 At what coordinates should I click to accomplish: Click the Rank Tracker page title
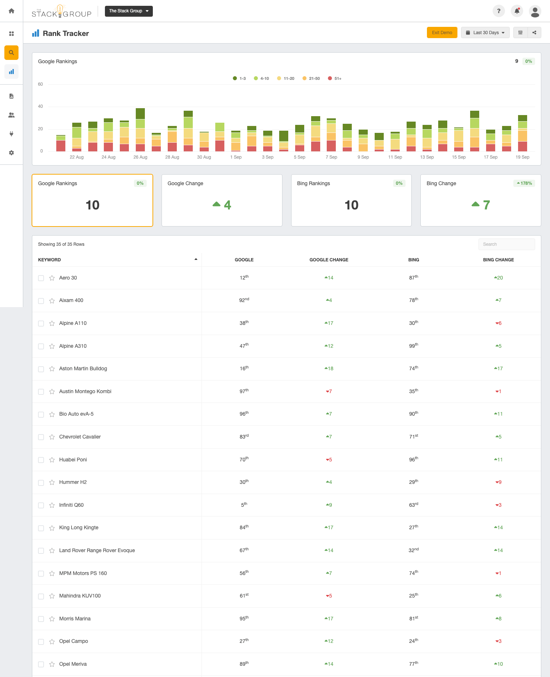pos(66,33)
